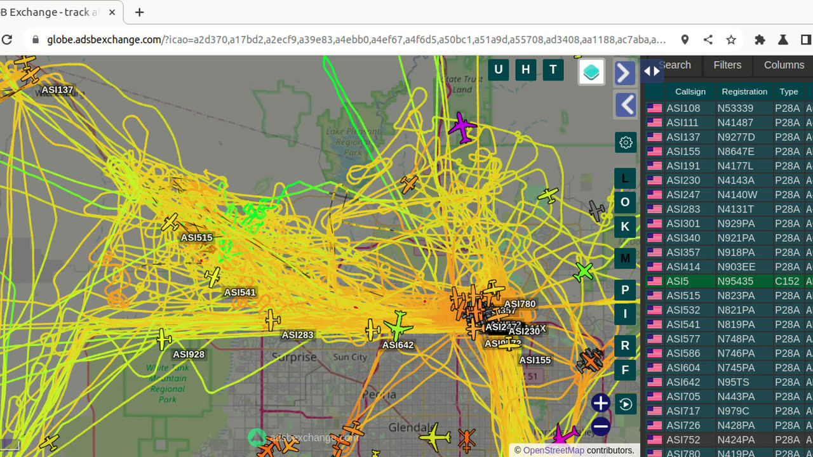The height and width of the screenshot is (457, 813).
Task: Zoom out the map with minus
Action: click(600, 426)
